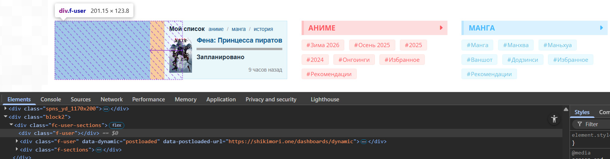610x159 pixels.
Task: Open the Lighthouse tab
Action: pos(325,99)
